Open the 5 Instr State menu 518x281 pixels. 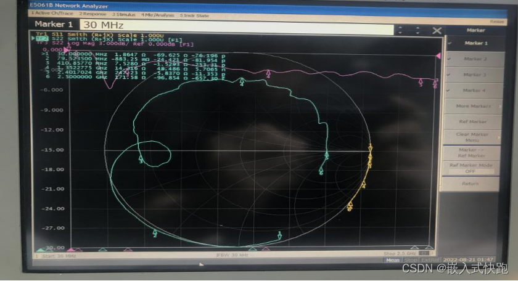coord(194,15)
